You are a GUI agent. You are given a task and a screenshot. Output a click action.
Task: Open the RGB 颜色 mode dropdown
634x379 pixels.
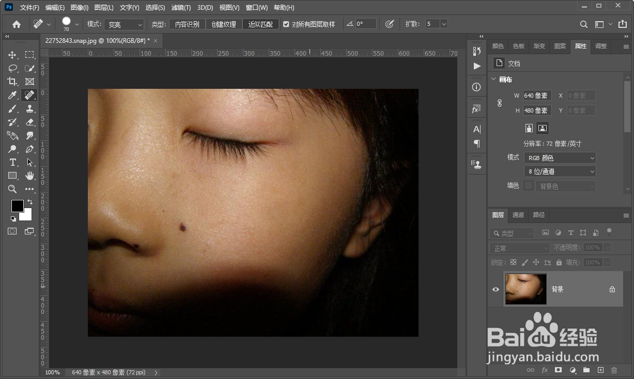[560, 158]
